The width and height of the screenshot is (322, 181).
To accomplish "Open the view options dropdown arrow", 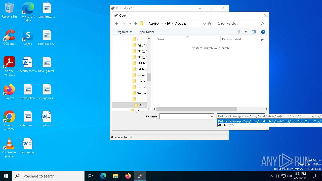I will click(x=246, y=32).
